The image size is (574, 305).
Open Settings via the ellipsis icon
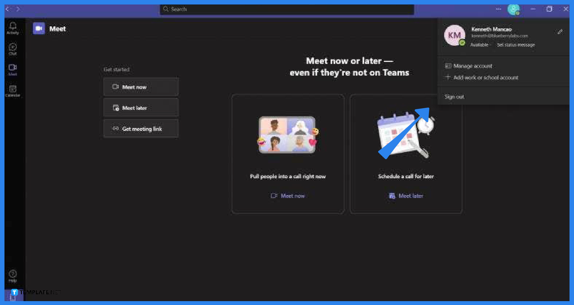(498, 9)
